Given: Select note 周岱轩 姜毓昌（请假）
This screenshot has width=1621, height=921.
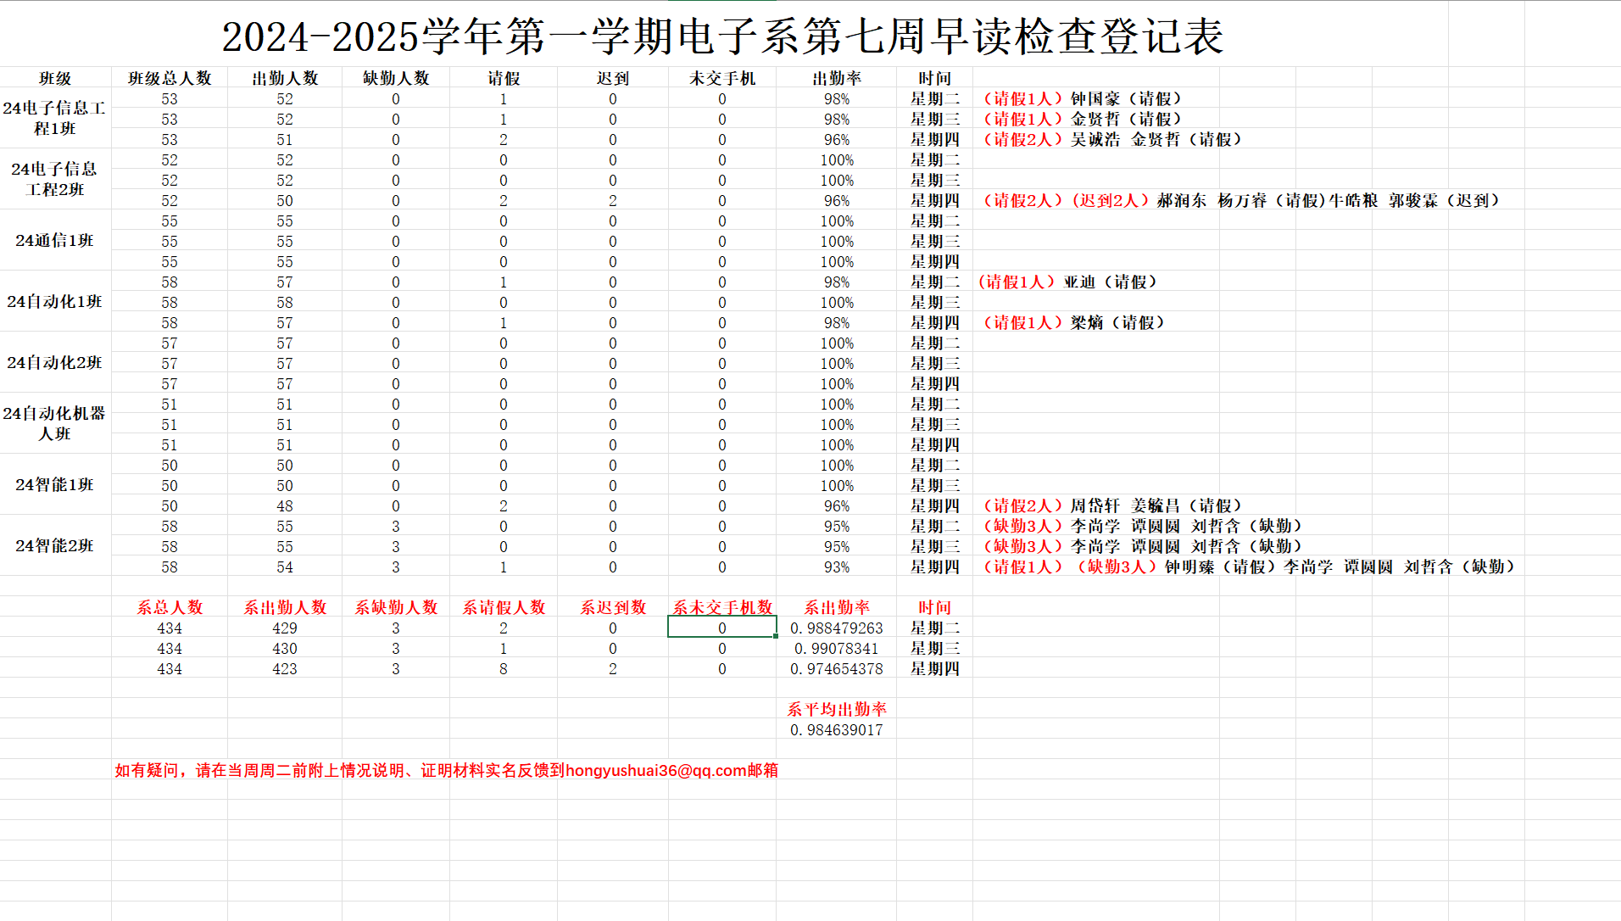Looking at the screenshot, I should 1111,506.
